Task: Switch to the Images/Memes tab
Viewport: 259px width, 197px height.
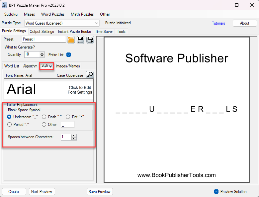Action: (x=68, y=66)
